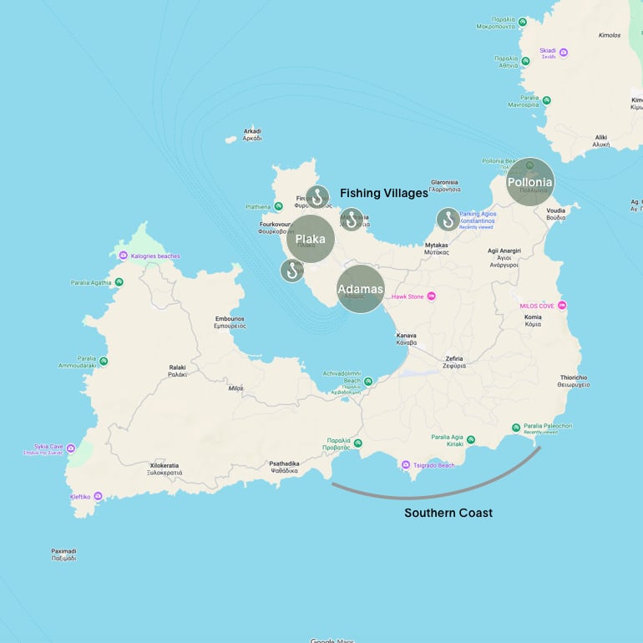Viewport: 643px width, 643px height.
Task: Select the Adamas town circle marker
Action: tap(361, 289)
